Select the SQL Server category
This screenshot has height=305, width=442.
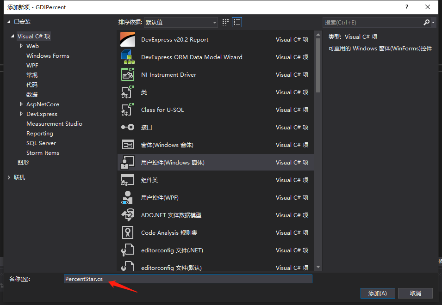coord(41,143)
